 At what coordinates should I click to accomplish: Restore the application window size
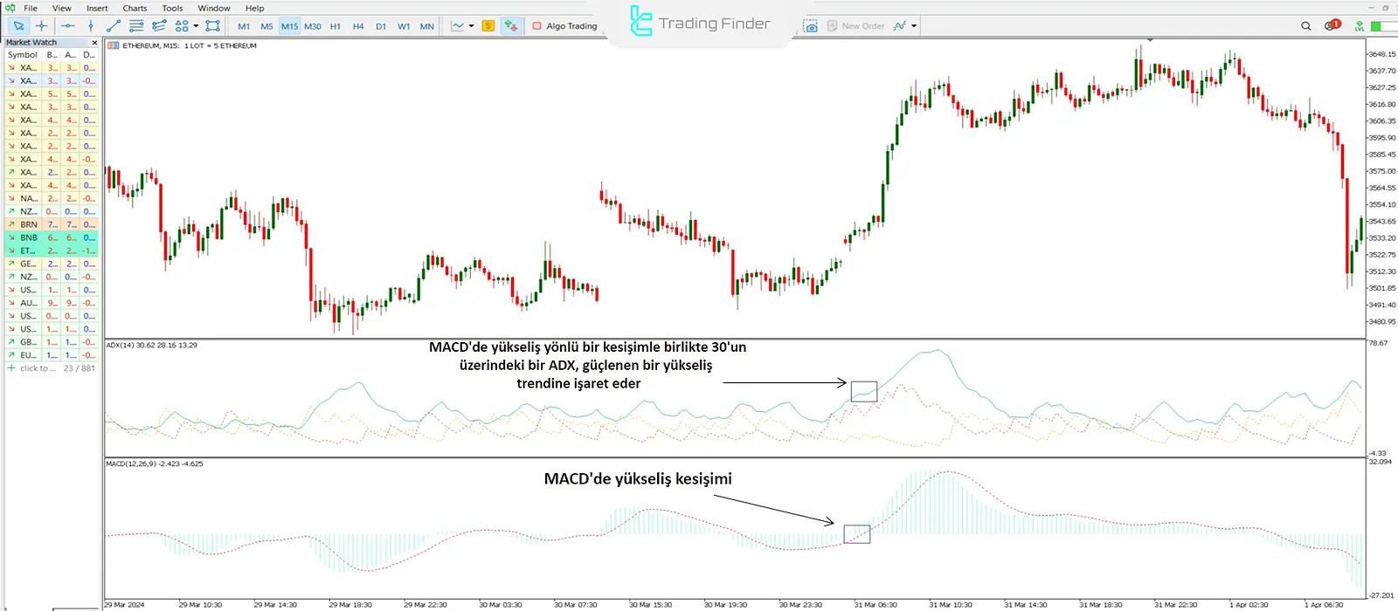point(1385,7)
